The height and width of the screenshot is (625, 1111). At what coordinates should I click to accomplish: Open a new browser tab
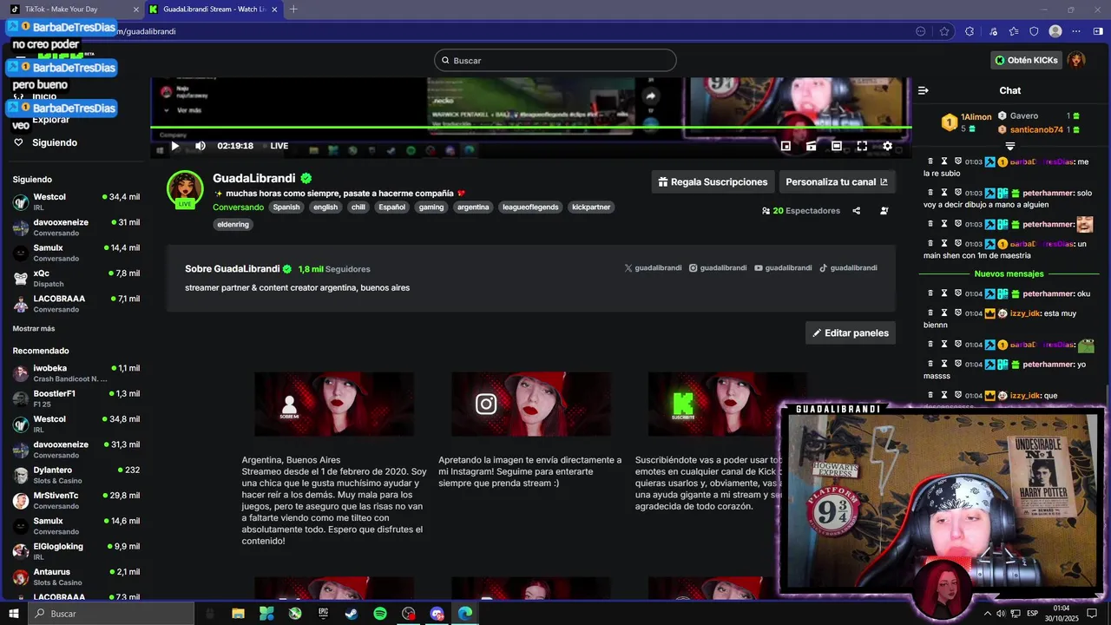click(x=293, y=10)
